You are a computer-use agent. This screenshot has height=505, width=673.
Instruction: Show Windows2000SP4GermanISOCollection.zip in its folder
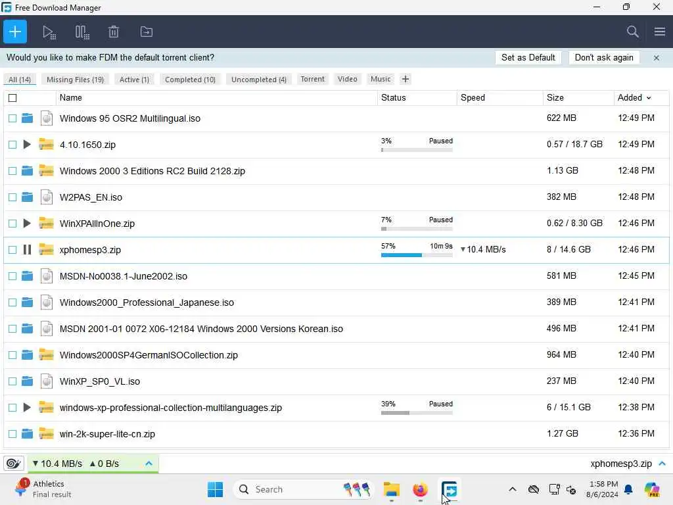coord(27,354)
